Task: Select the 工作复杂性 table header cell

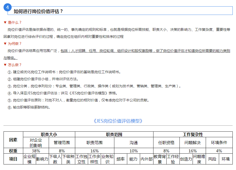Action: click(193, 134)
